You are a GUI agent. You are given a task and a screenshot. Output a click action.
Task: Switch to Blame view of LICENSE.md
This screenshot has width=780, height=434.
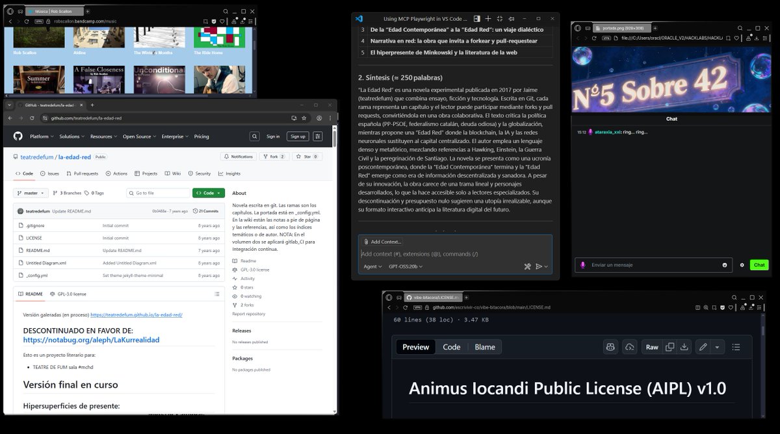485,347
